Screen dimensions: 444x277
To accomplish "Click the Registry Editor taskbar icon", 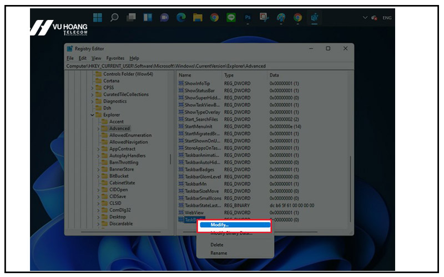I will [315, 18].
